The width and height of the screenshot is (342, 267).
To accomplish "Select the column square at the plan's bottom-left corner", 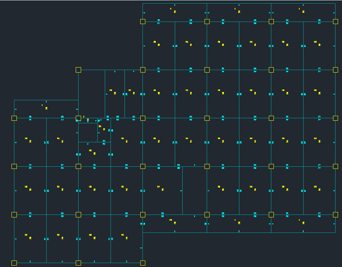I will pyautogui.click(x=14, y=263).
